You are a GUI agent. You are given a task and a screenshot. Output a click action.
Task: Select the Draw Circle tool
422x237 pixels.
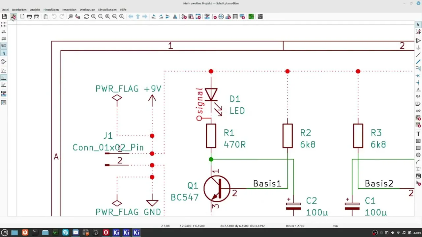418,155
